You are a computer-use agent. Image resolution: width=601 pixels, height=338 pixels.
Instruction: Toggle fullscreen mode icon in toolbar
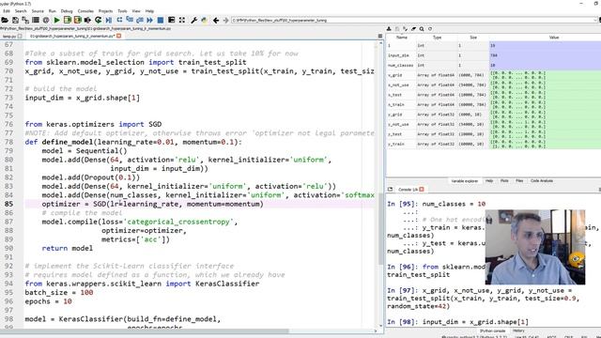[x=182, y=20]
